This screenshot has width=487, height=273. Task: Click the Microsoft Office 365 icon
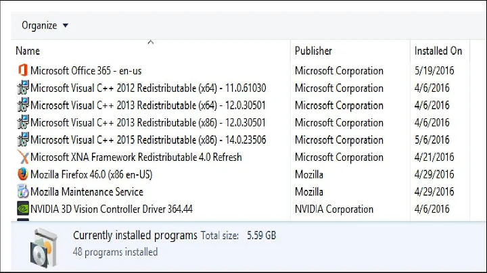[23, 70]
